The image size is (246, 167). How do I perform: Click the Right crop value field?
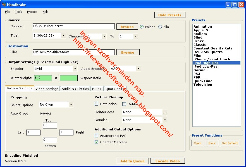coord(66,132)
